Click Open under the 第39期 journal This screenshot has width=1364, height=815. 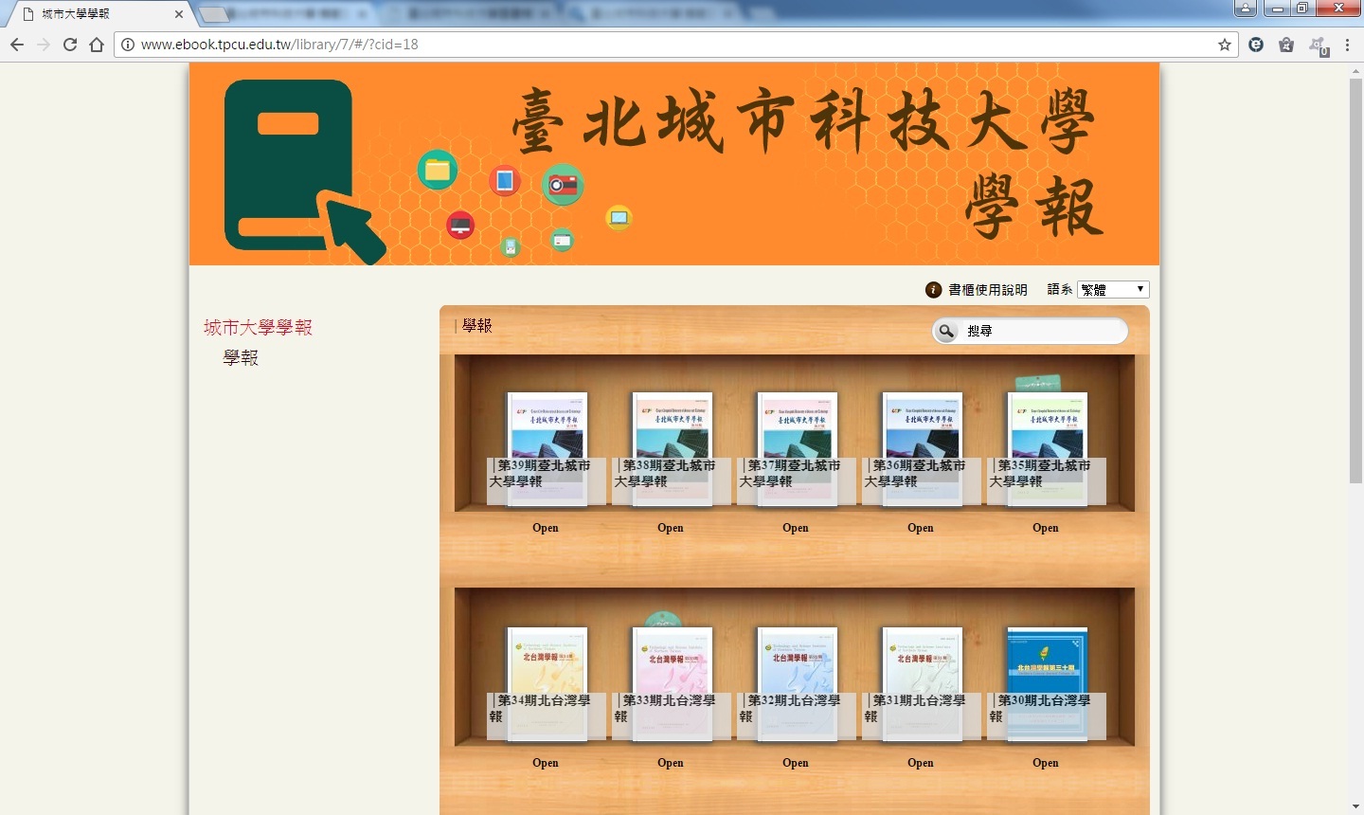point(546,528)
